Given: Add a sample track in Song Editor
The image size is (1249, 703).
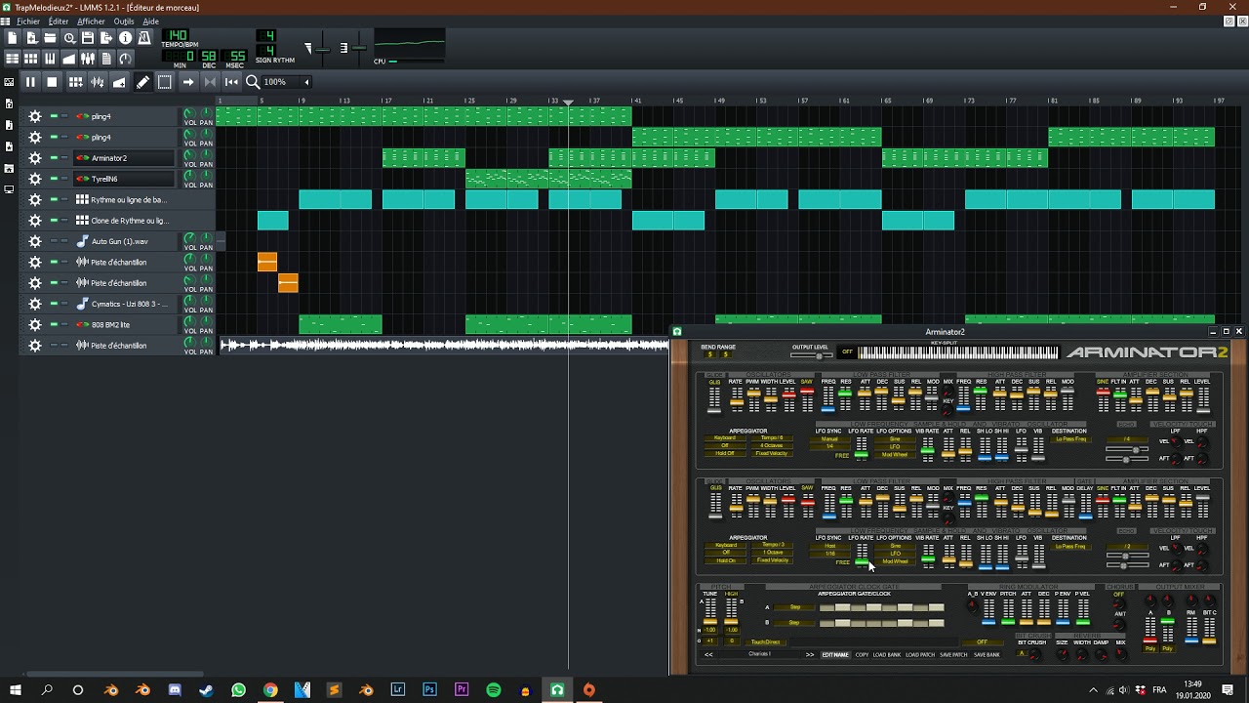Looking at the screenshot, I should point(98,82).
